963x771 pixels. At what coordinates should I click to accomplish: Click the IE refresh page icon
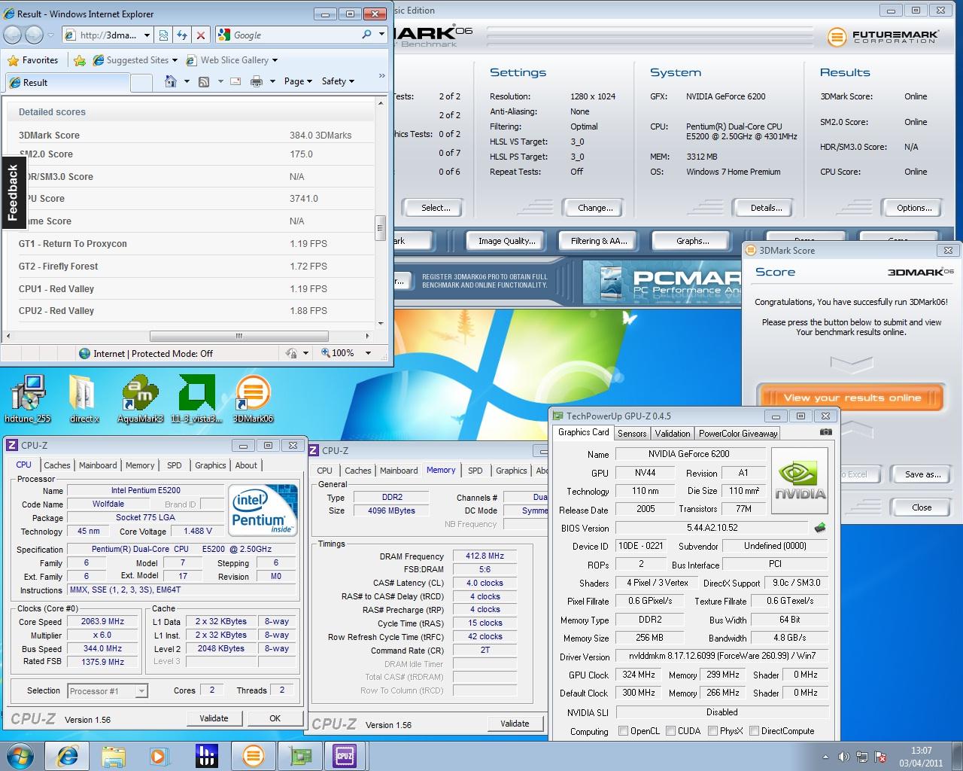(x=182, y=35)
